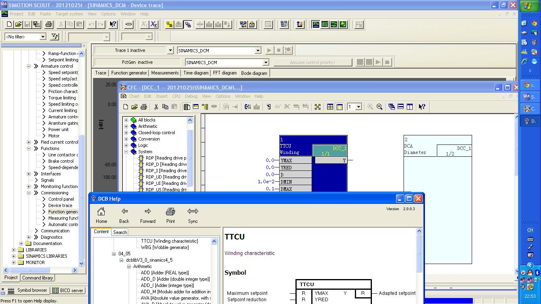Switch CFC to overview grid view icon

(330, 107)
